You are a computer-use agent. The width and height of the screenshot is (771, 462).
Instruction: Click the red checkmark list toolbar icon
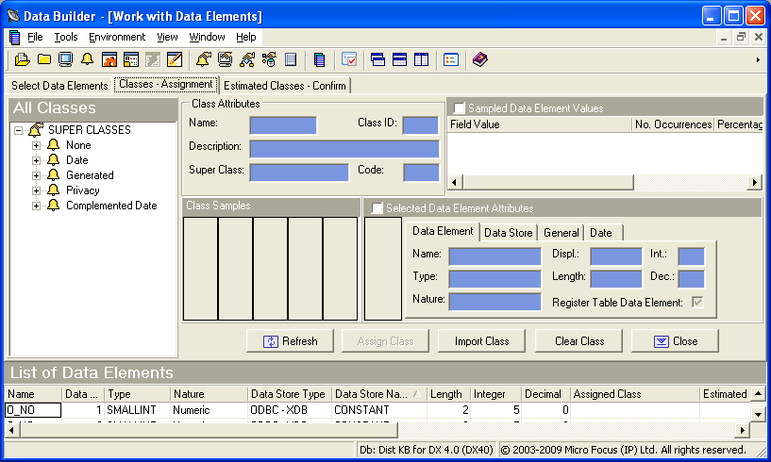click(348, 59)
